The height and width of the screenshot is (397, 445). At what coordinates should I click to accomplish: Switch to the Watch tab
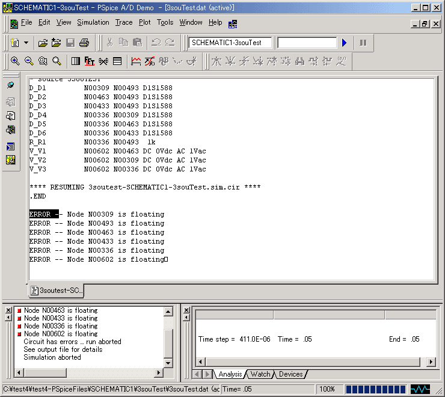coord(260,374)
